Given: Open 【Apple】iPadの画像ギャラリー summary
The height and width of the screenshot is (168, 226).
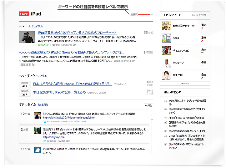Looking at the screenshot, I should [187, 131].
